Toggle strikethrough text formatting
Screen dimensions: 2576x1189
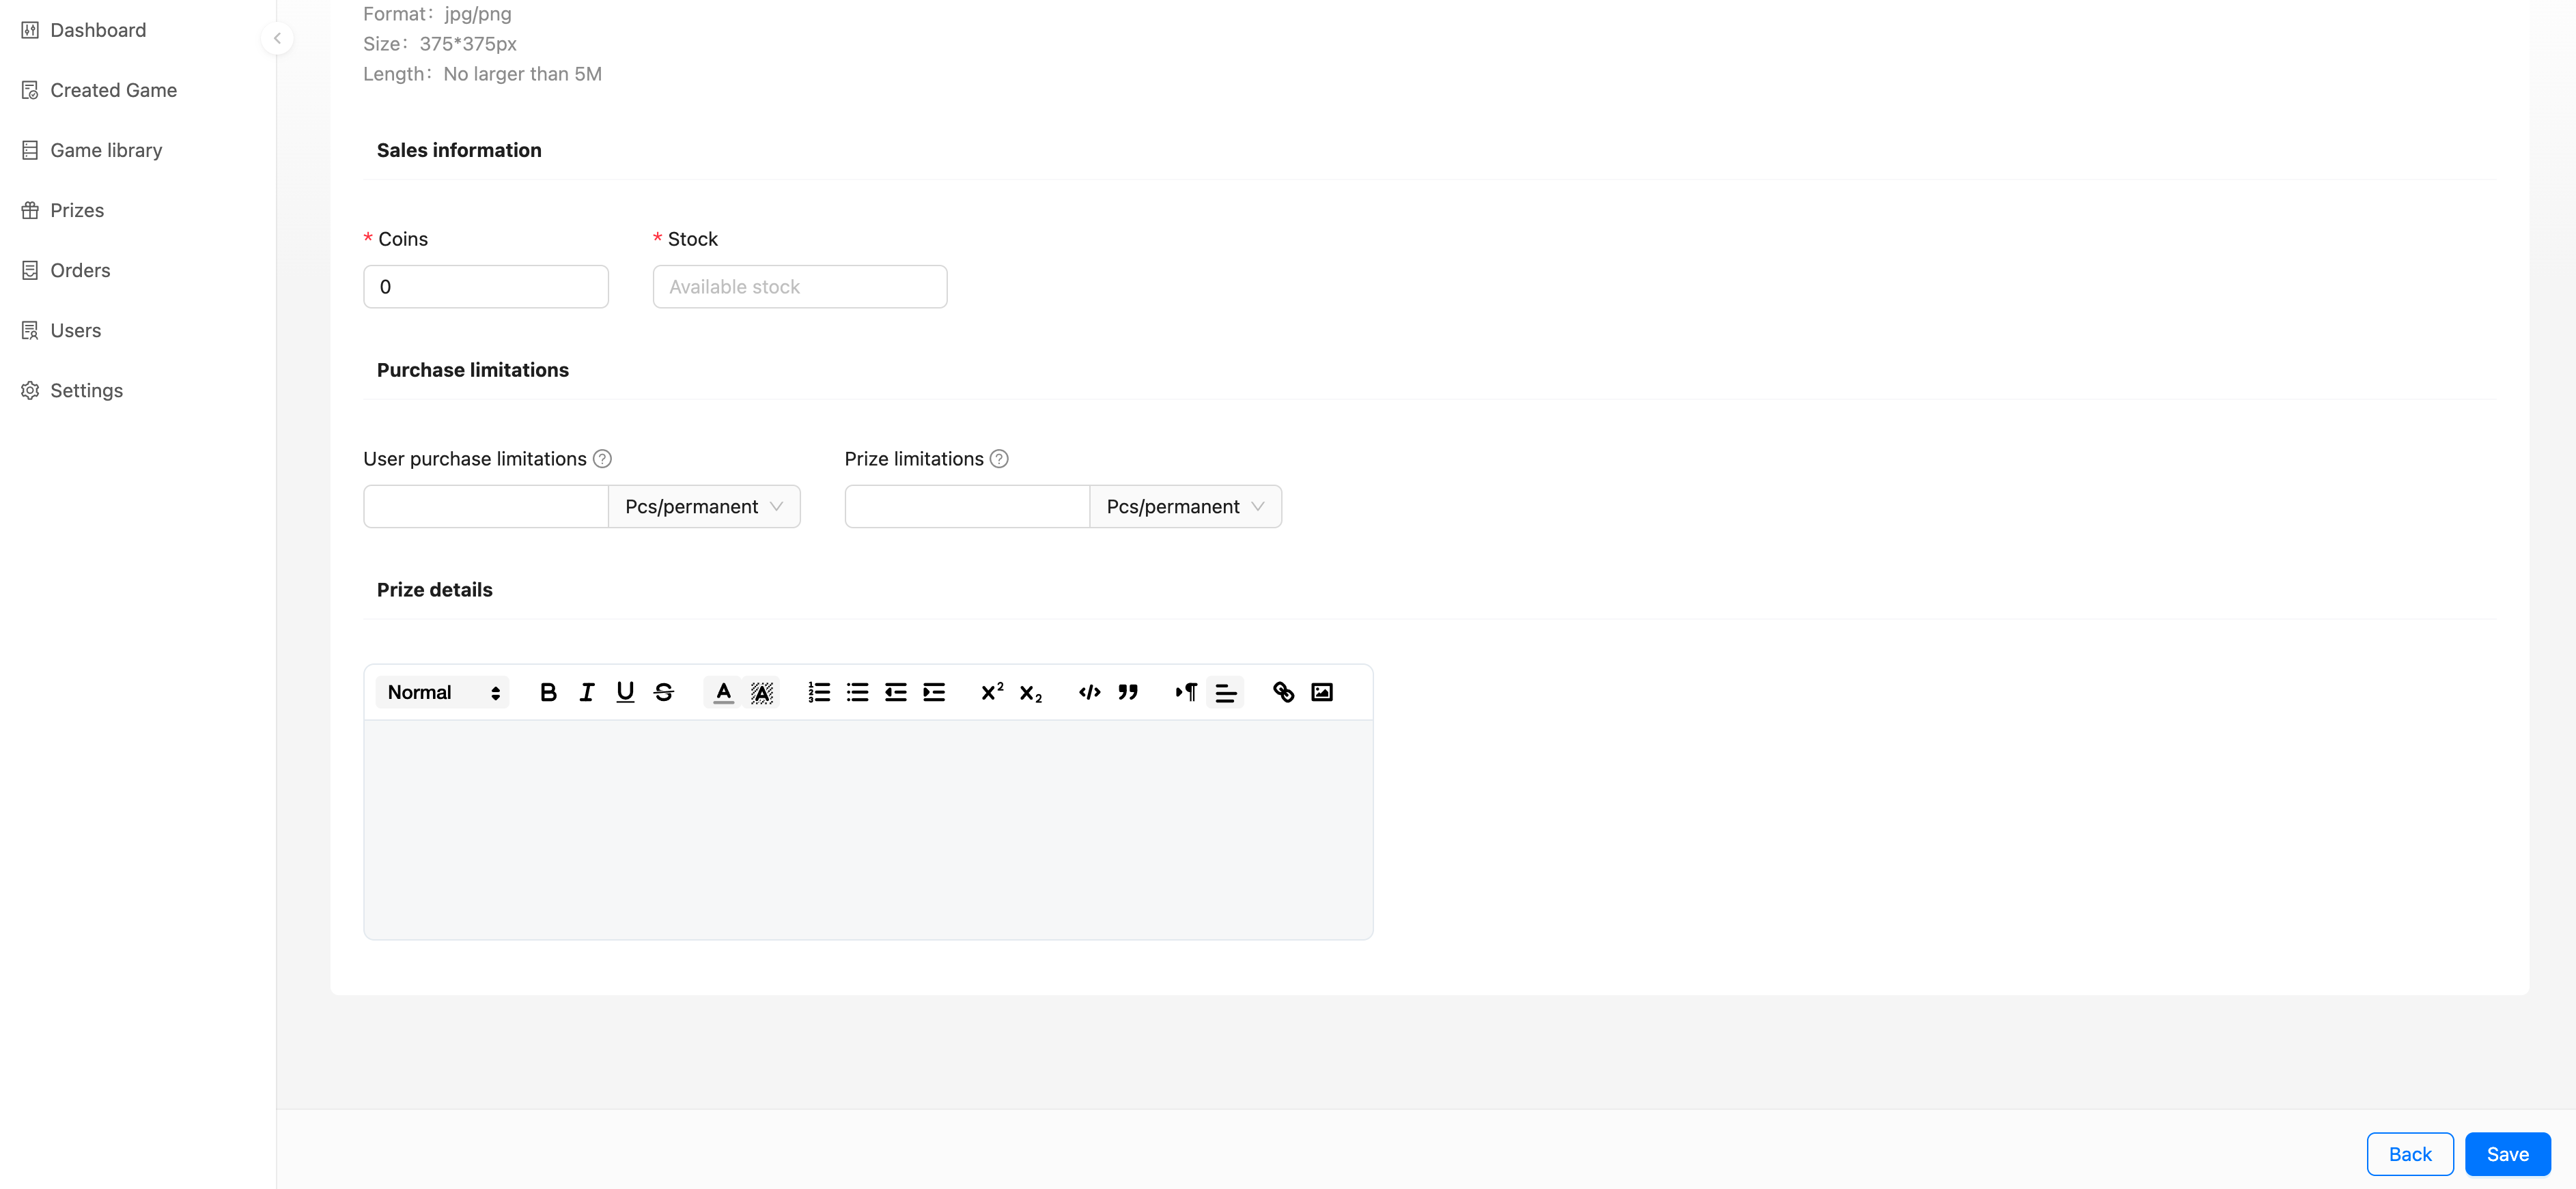point(664,692)
